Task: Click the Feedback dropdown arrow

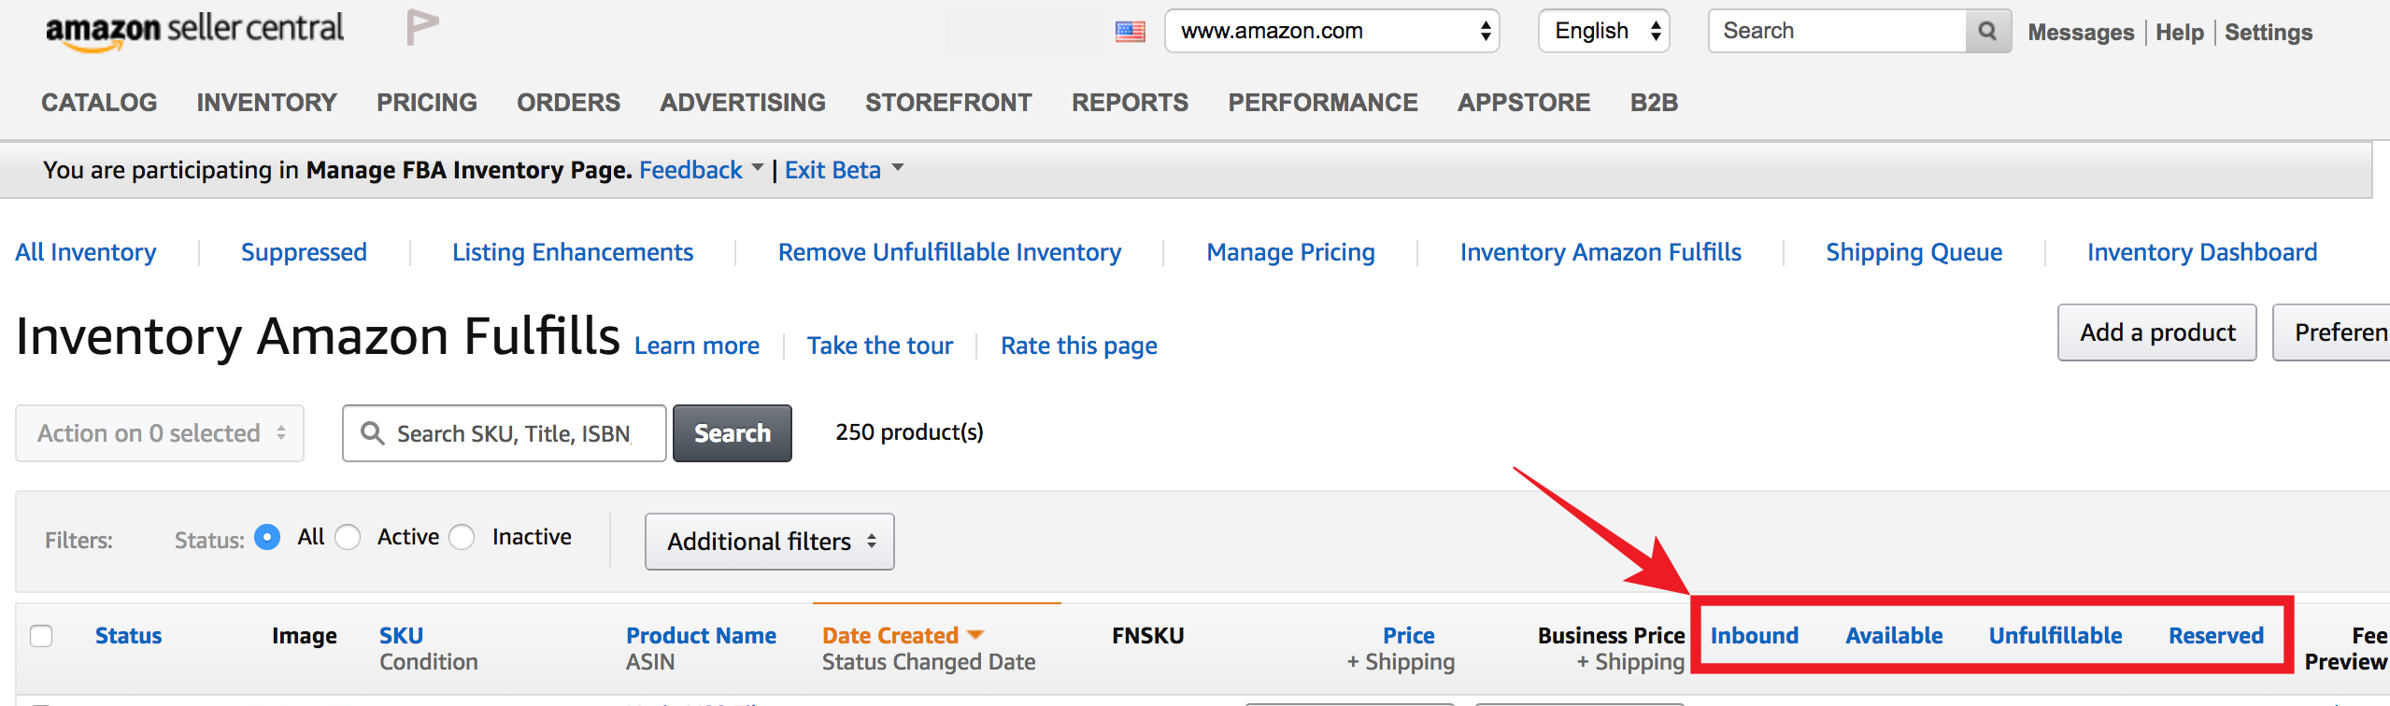Action: tap(758, 168)
